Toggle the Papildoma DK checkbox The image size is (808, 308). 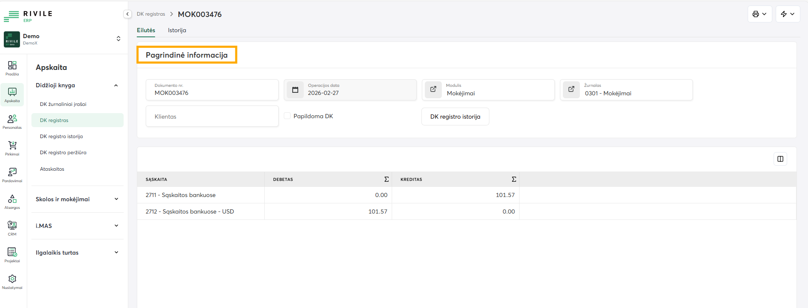[287, 116]
